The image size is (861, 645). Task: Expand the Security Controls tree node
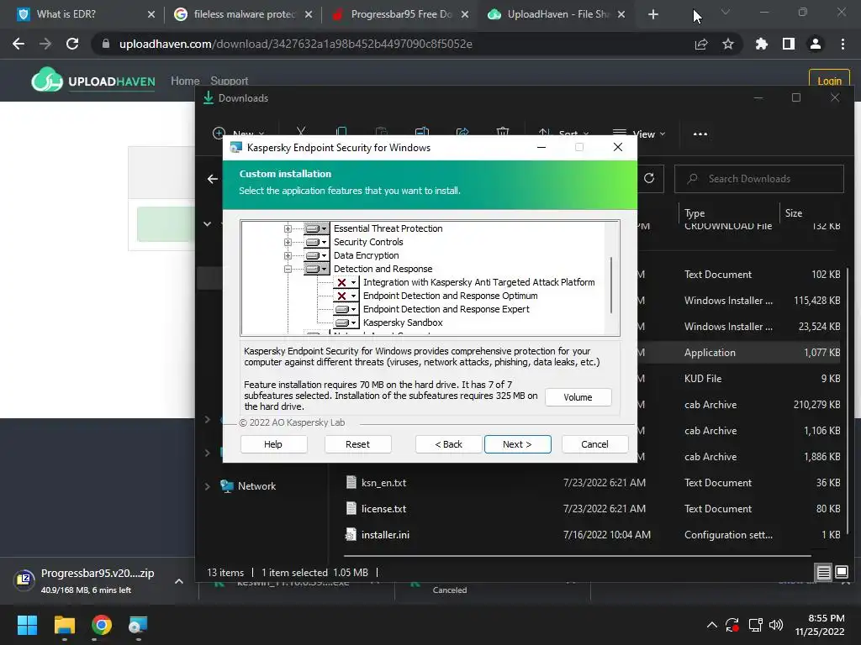(288, 242)
